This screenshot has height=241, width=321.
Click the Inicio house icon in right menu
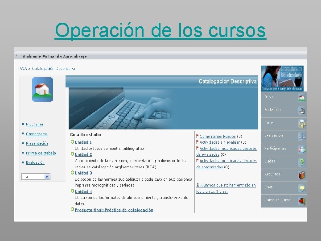click(x=301, y=98)
